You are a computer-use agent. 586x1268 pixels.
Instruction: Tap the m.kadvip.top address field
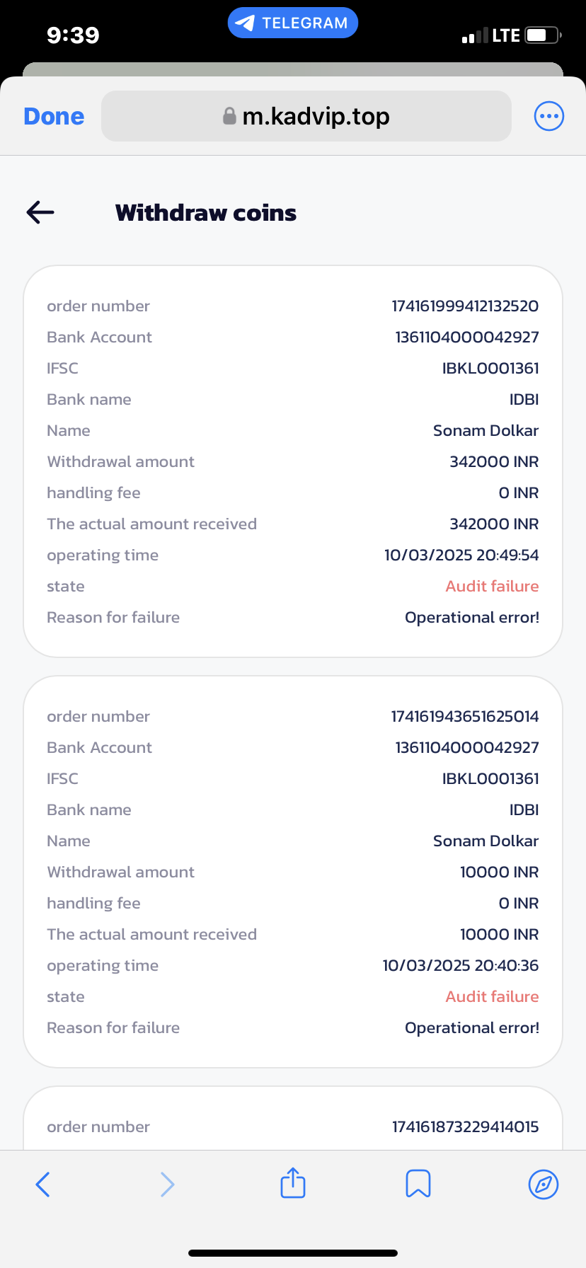(x=316, y=117)
